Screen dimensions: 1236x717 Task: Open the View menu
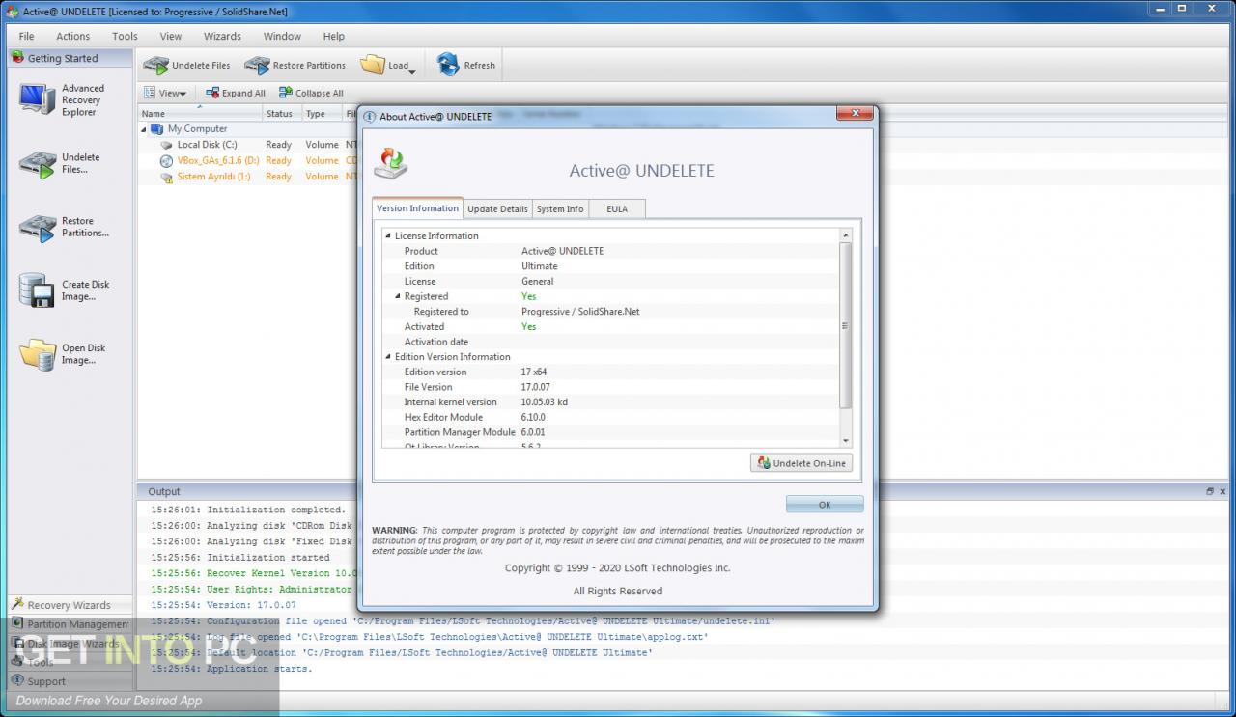coord(171,36)
